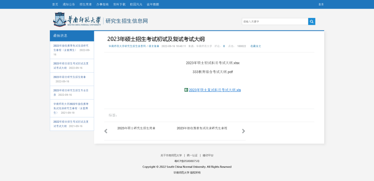Open the 招生简章 navigation item

pyautogui.click(x=86, y=4)
